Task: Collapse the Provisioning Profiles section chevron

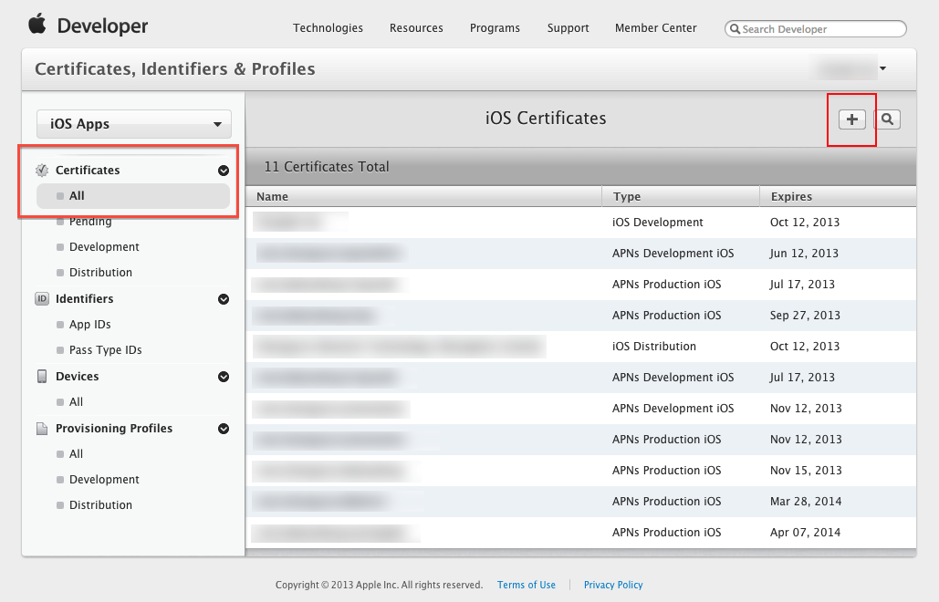Action: click(x=224, y=429)
